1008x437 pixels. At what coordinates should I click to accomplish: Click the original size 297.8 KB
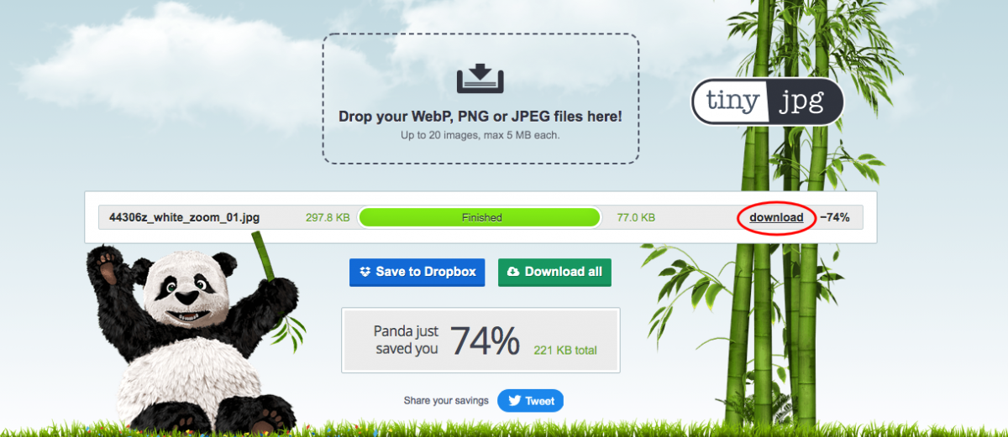click(x=328, y=217)
